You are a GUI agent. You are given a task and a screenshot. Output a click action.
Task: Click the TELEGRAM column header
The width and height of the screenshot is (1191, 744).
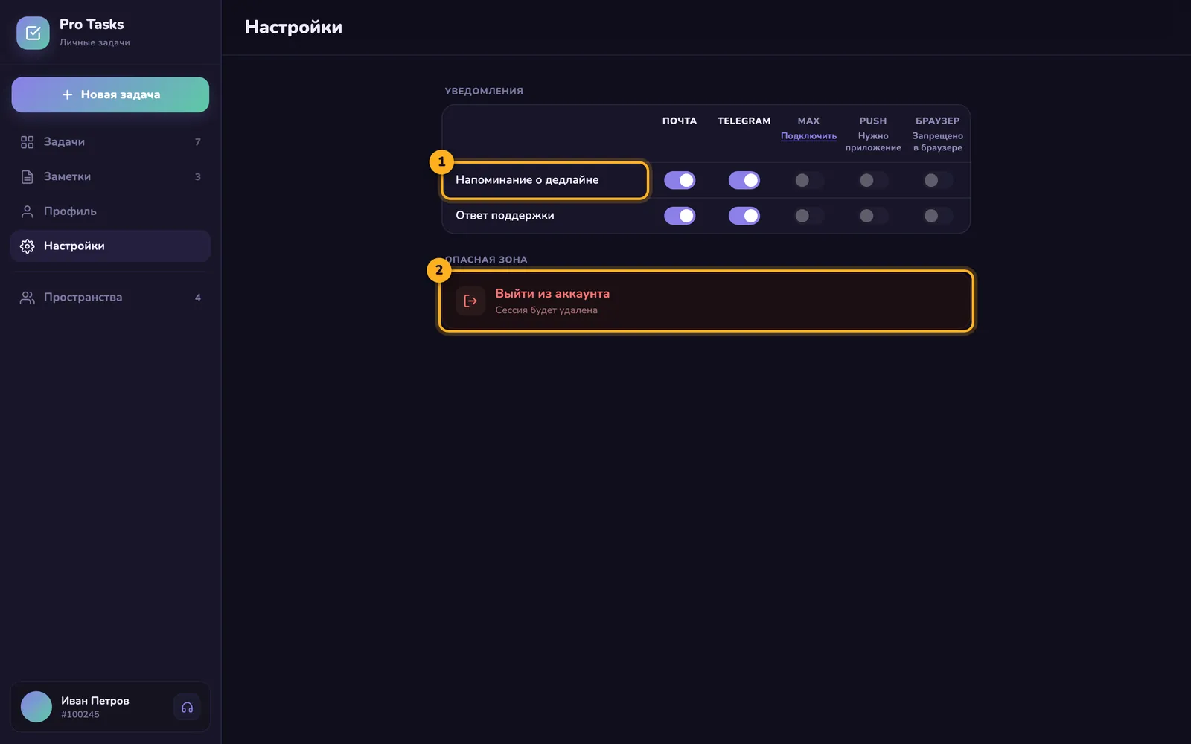(x=744, y=121)
